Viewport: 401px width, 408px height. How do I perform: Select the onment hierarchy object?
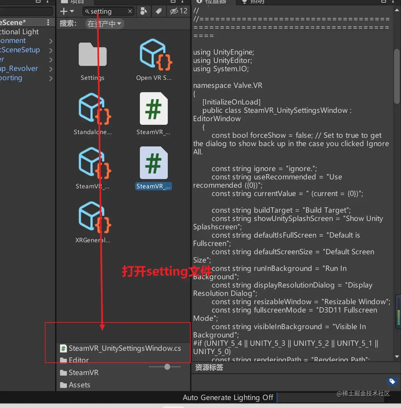click(x=13, y=41)
